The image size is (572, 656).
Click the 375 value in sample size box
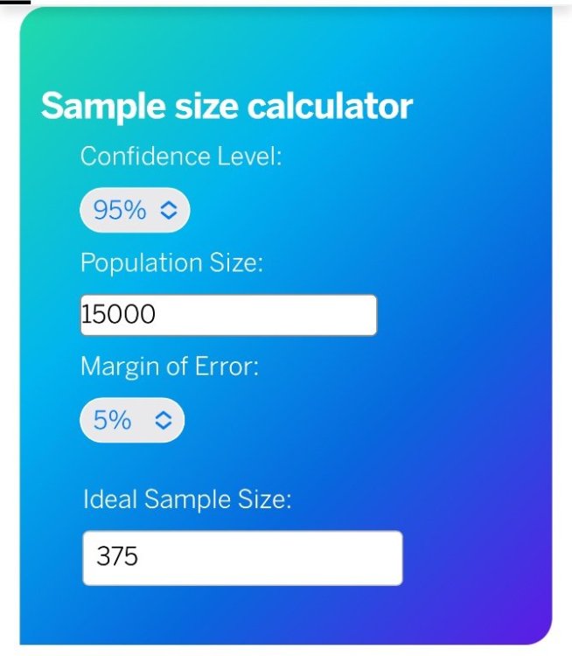(x=118, y=557)
